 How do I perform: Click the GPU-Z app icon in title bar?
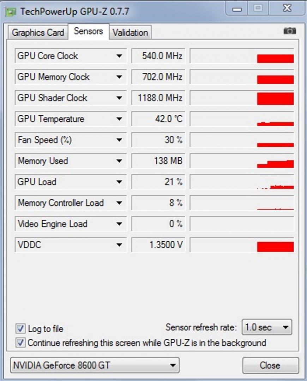click(x=11, y=11)
